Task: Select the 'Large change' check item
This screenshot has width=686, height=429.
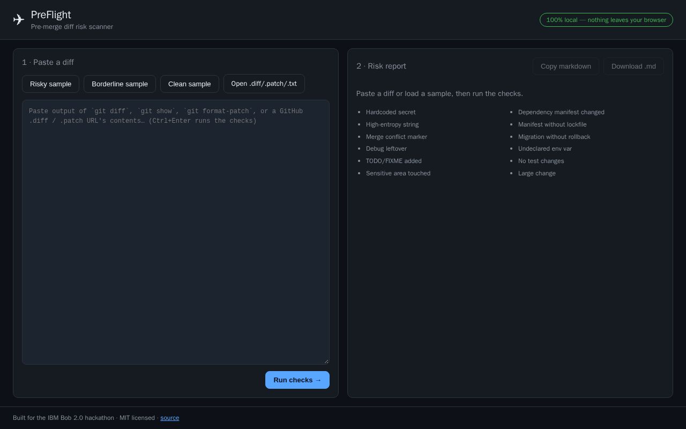Action: (537, 173)
